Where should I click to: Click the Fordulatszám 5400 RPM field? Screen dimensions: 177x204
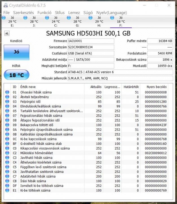pos(160,54)
